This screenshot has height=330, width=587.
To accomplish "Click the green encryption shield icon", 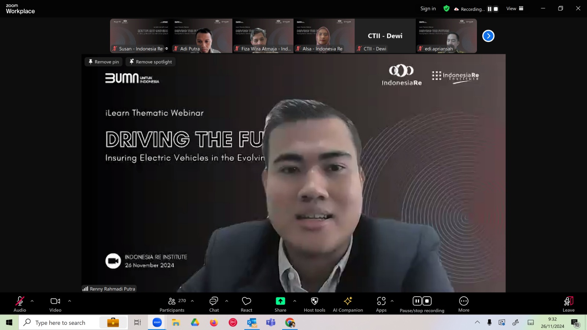I will point(446,8).
